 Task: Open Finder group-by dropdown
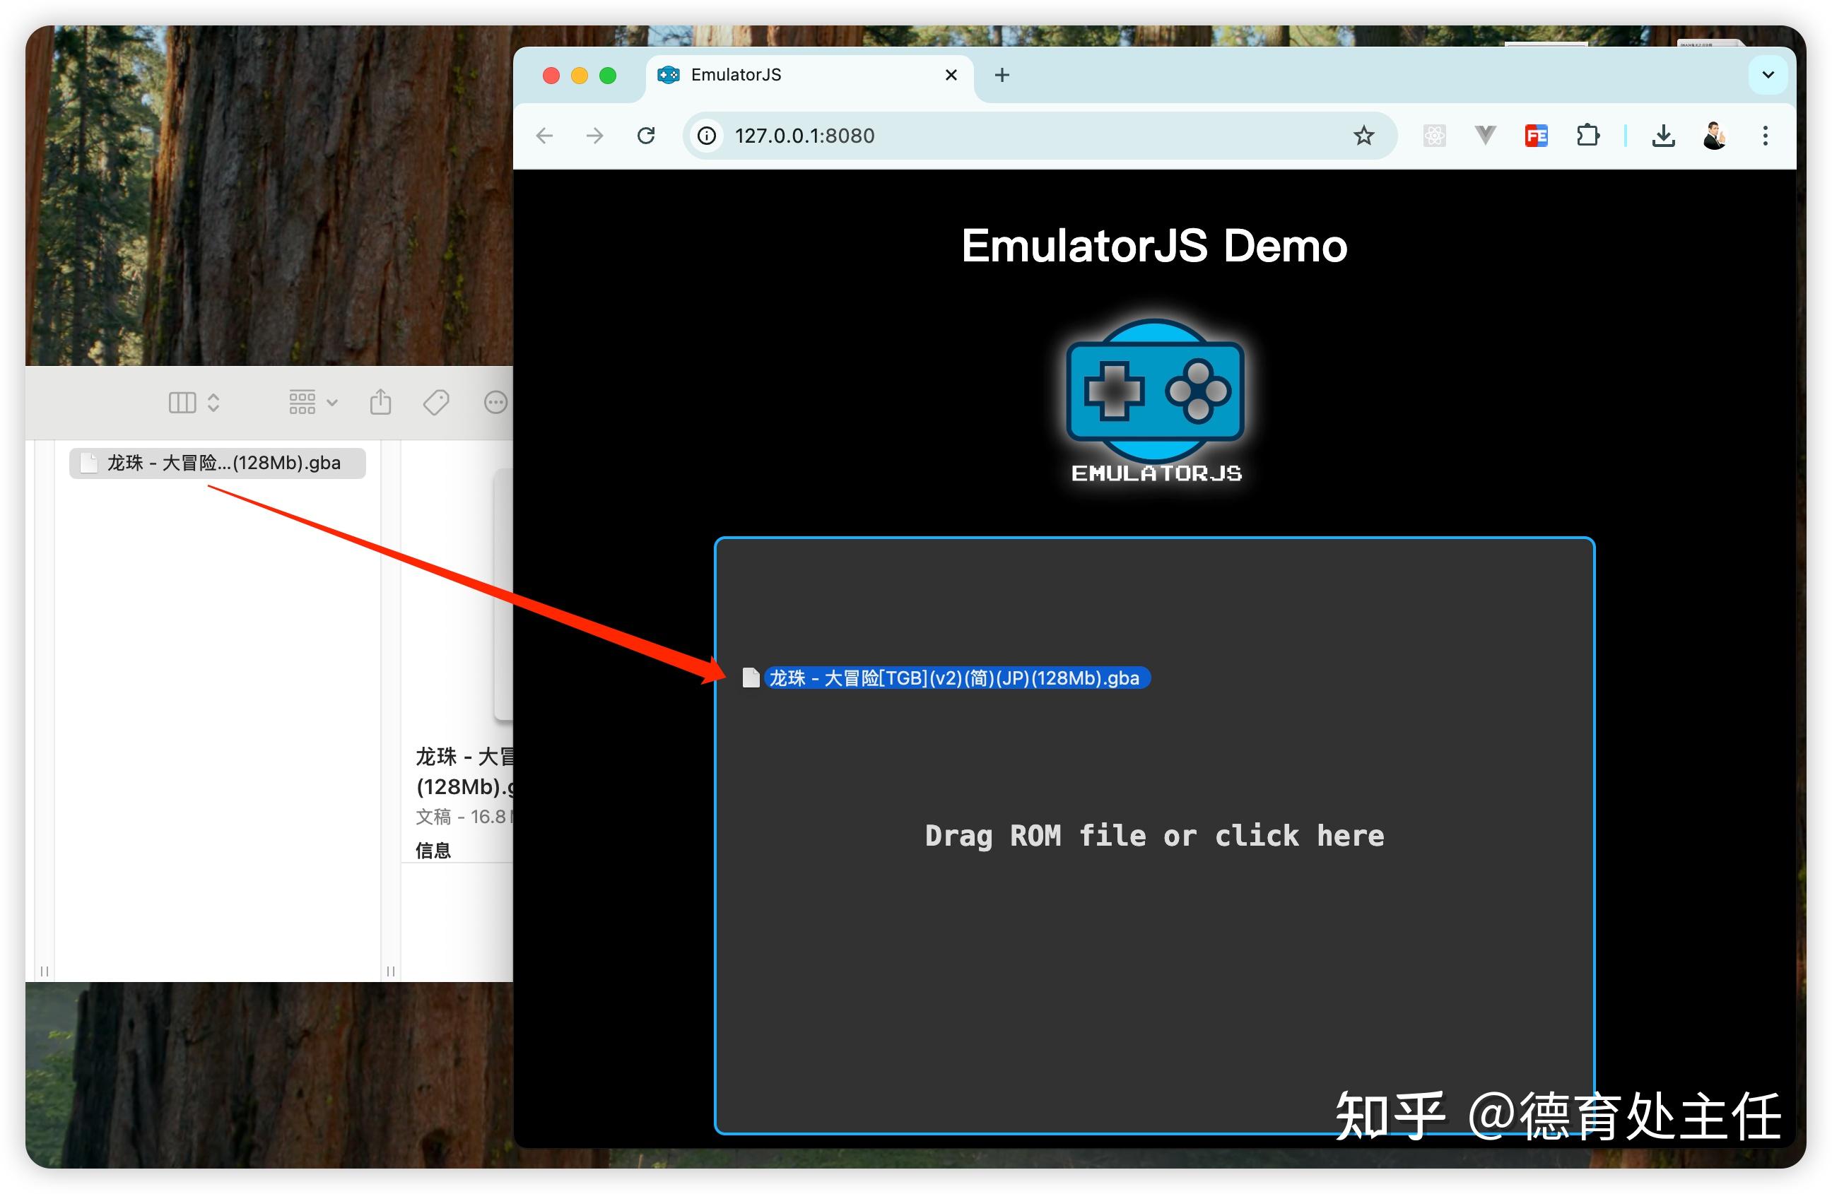[312, 403]
